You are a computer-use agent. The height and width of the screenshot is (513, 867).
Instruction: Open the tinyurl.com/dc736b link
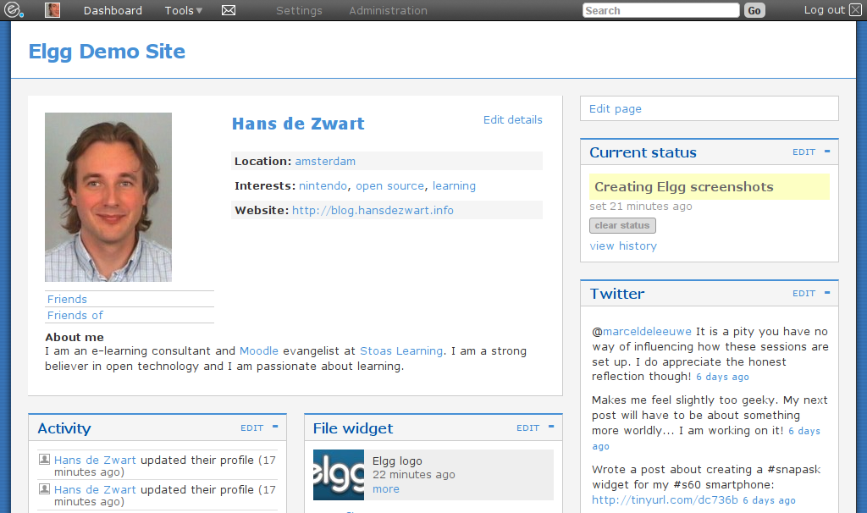point(665,499)
